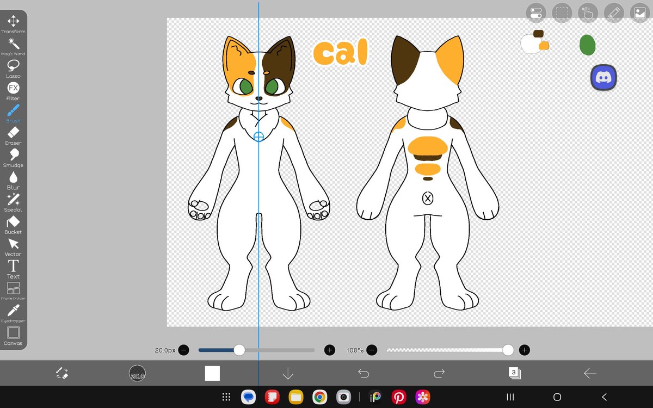Adjust the brush thickness slider
This screenshot has width=653, height=408.
tap(256, 350)
